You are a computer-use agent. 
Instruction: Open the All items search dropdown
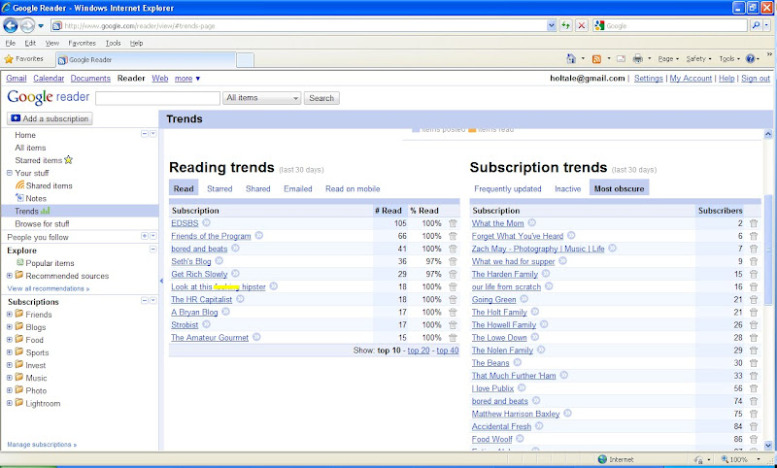click(261, 98)
